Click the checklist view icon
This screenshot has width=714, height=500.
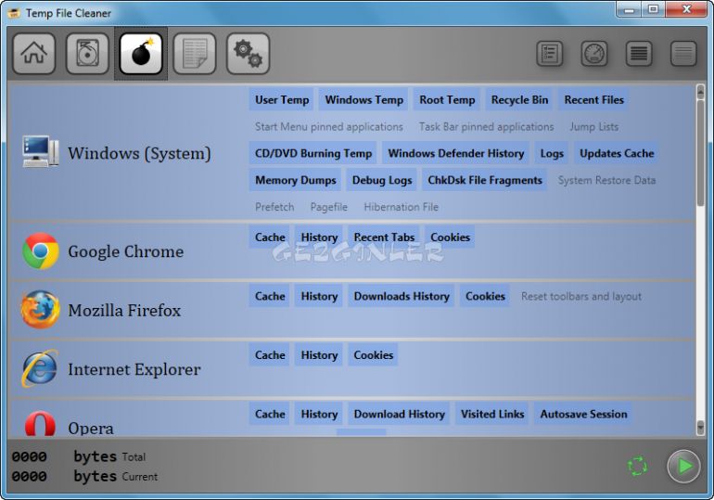(550, 54)
